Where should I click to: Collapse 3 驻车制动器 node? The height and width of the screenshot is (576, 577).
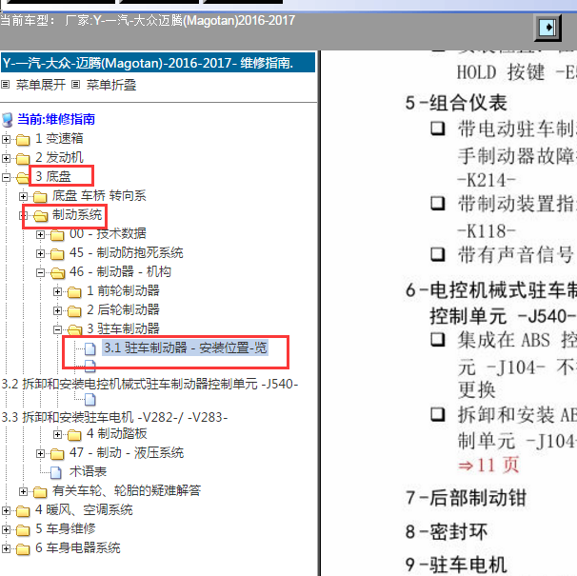tap(57, 329)
